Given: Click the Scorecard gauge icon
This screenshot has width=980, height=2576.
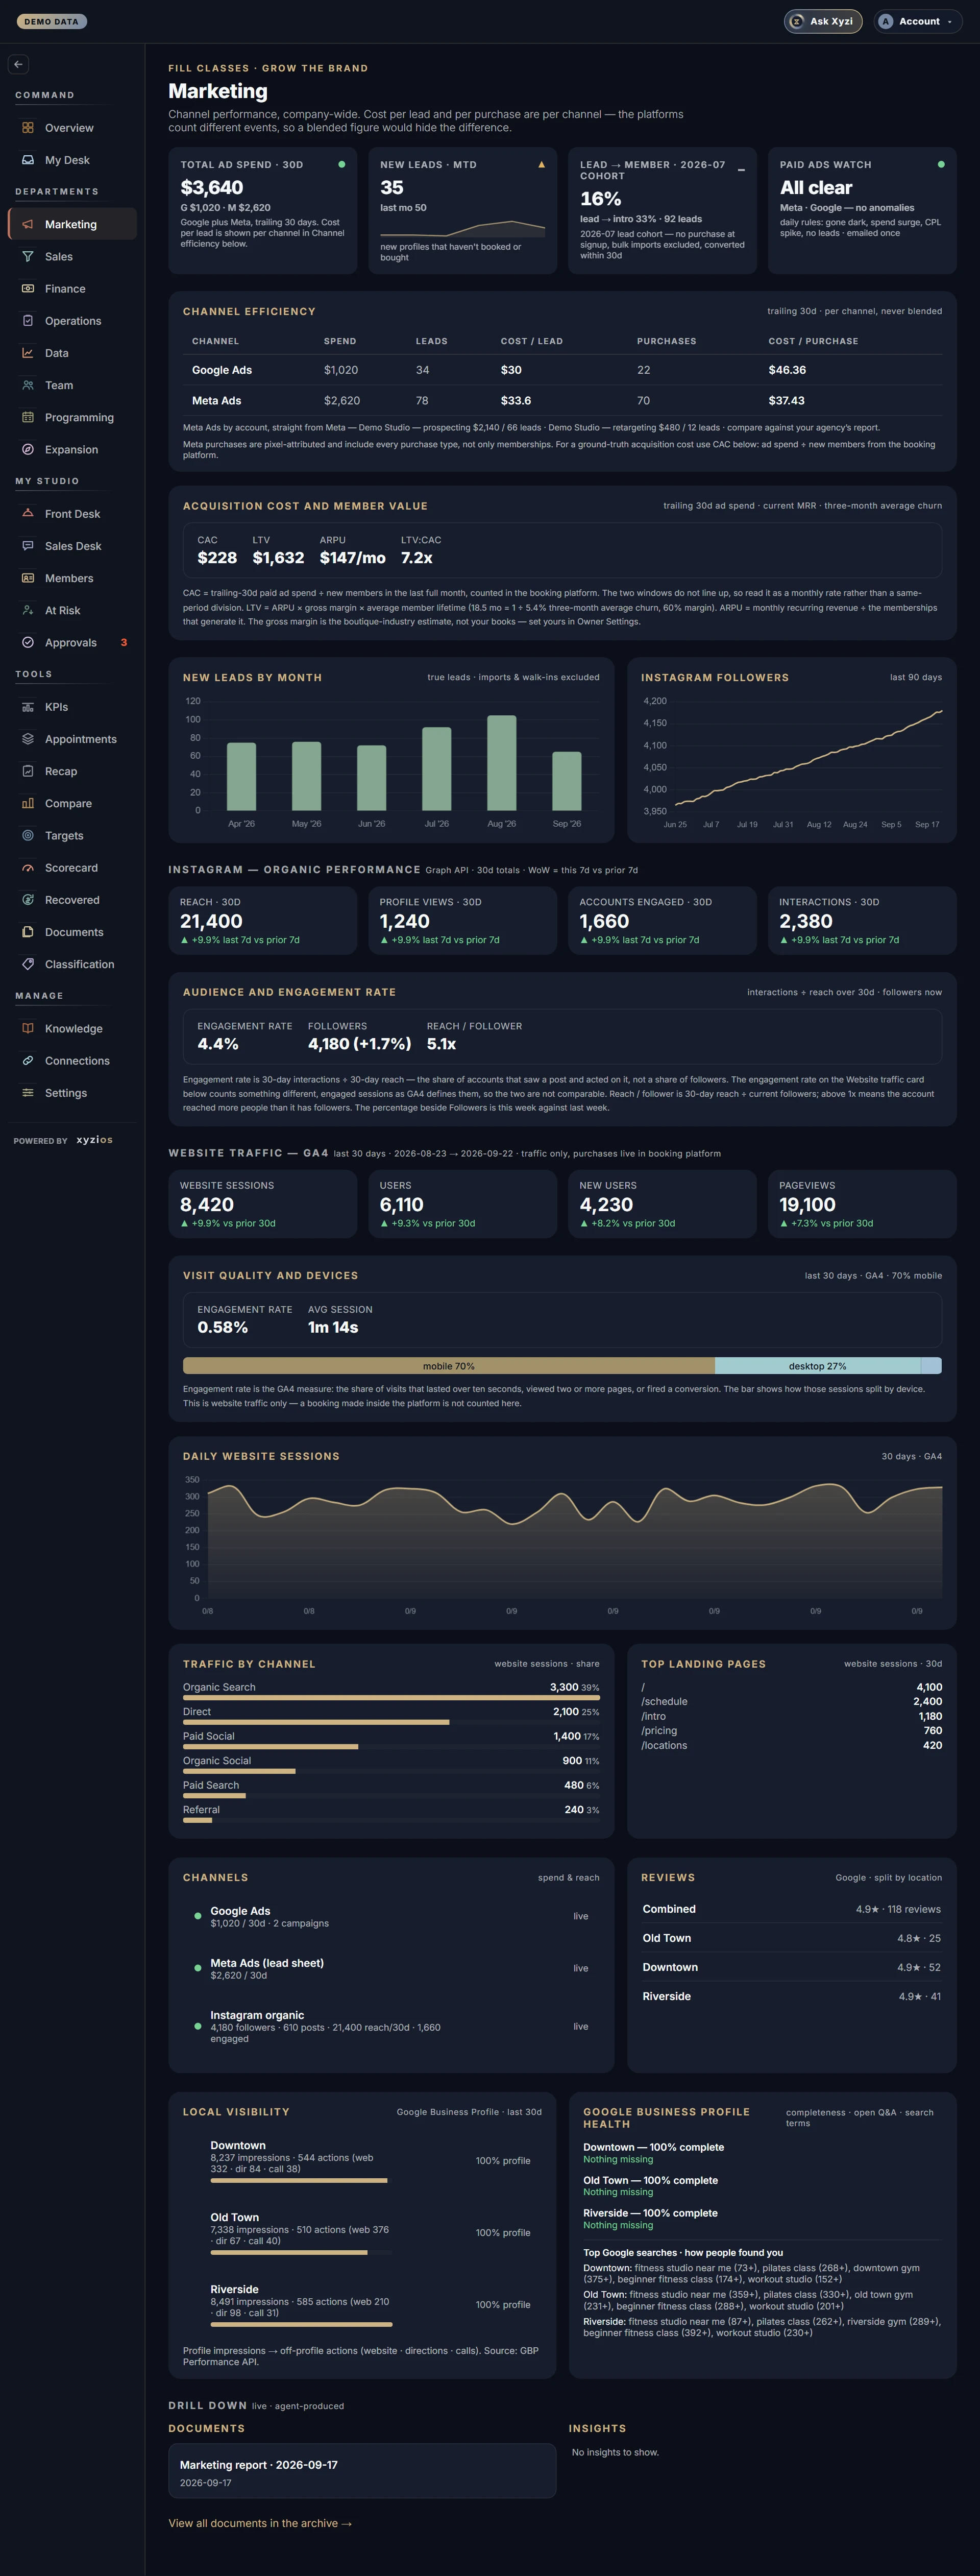Looking at the screenshot, I should 28,868.
